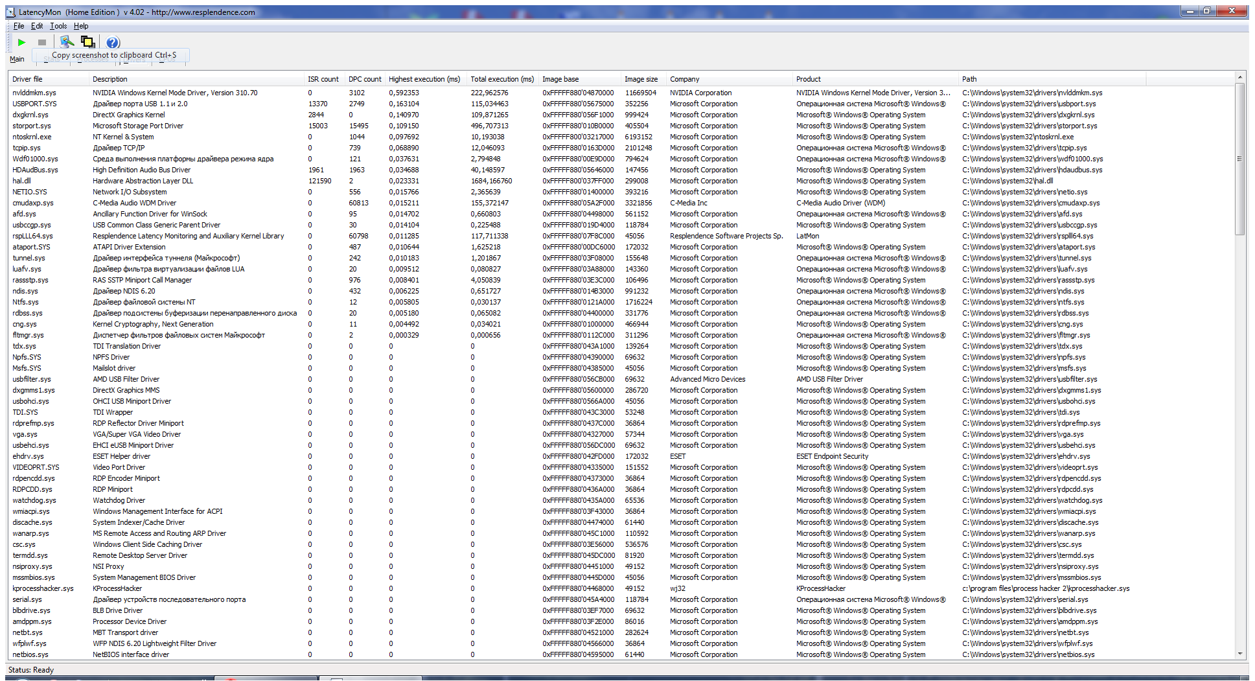Screen dimensions: 1255x681
Task: Click the ISR count column header
Action: pyautogui.click(x=323, y=79)
